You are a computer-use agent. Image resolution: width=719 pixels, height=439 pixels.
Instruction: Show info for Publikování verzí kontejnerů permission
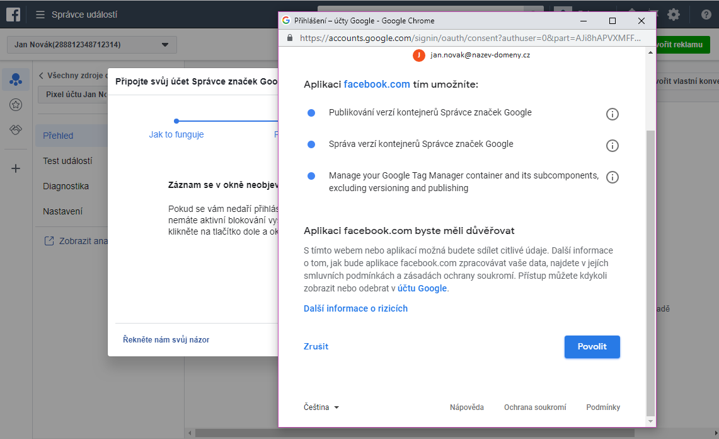point(612,114)
